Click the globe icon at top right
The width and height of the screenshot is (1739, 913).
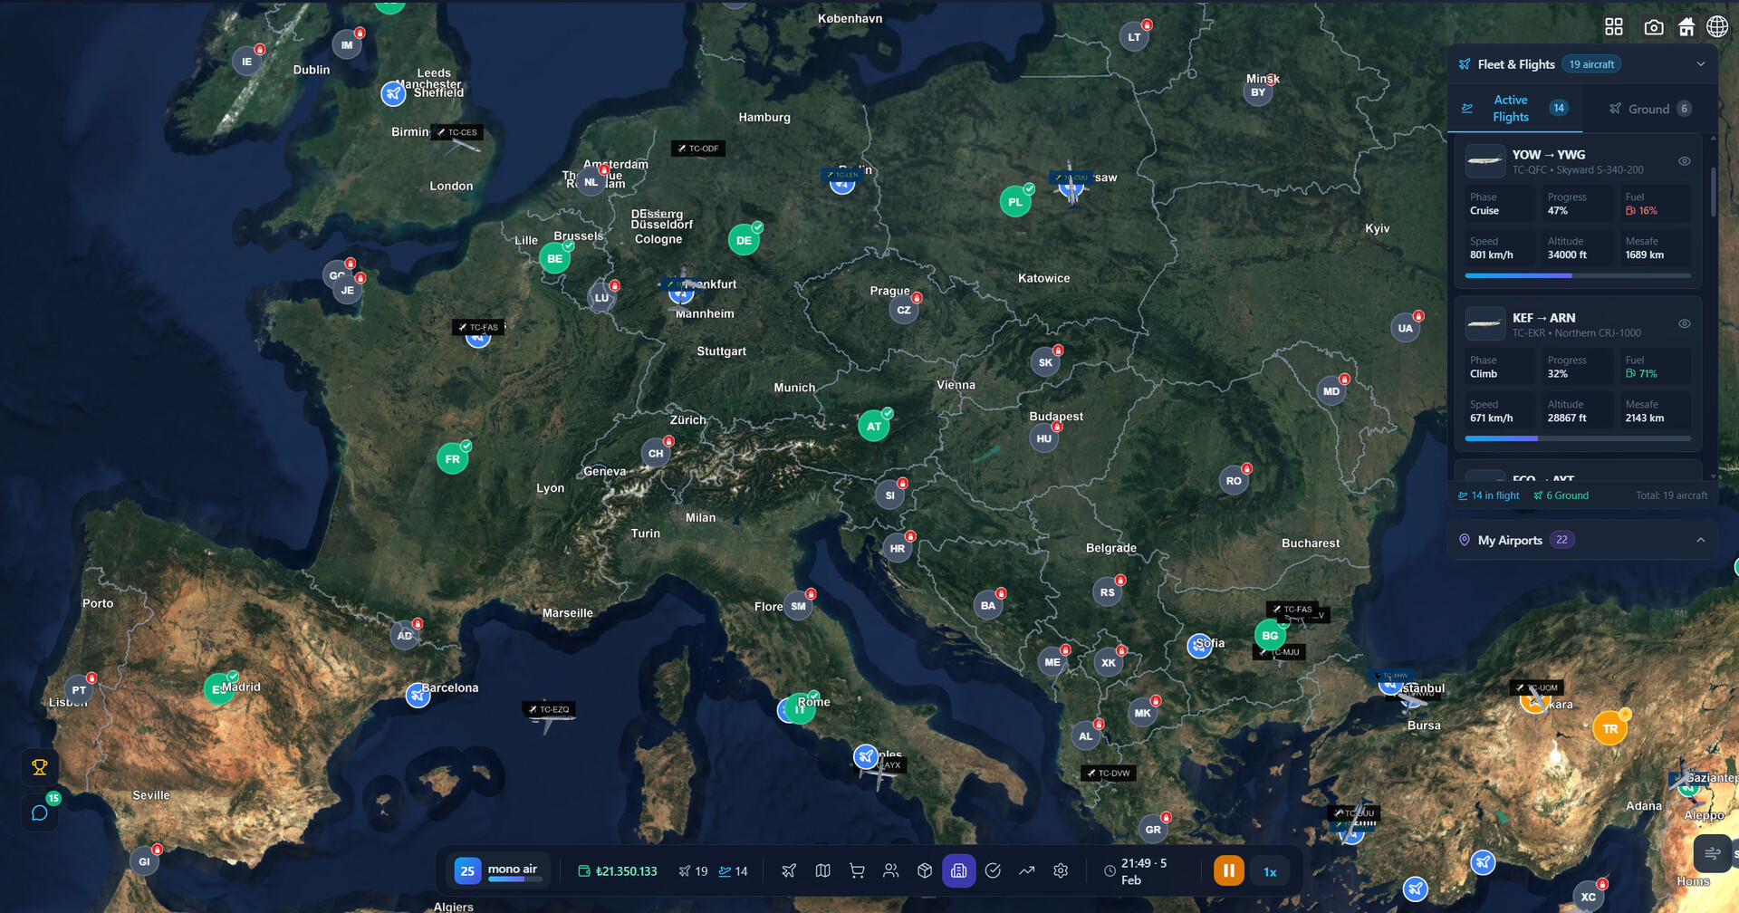pyautogui.click(x=1716, y=27)
